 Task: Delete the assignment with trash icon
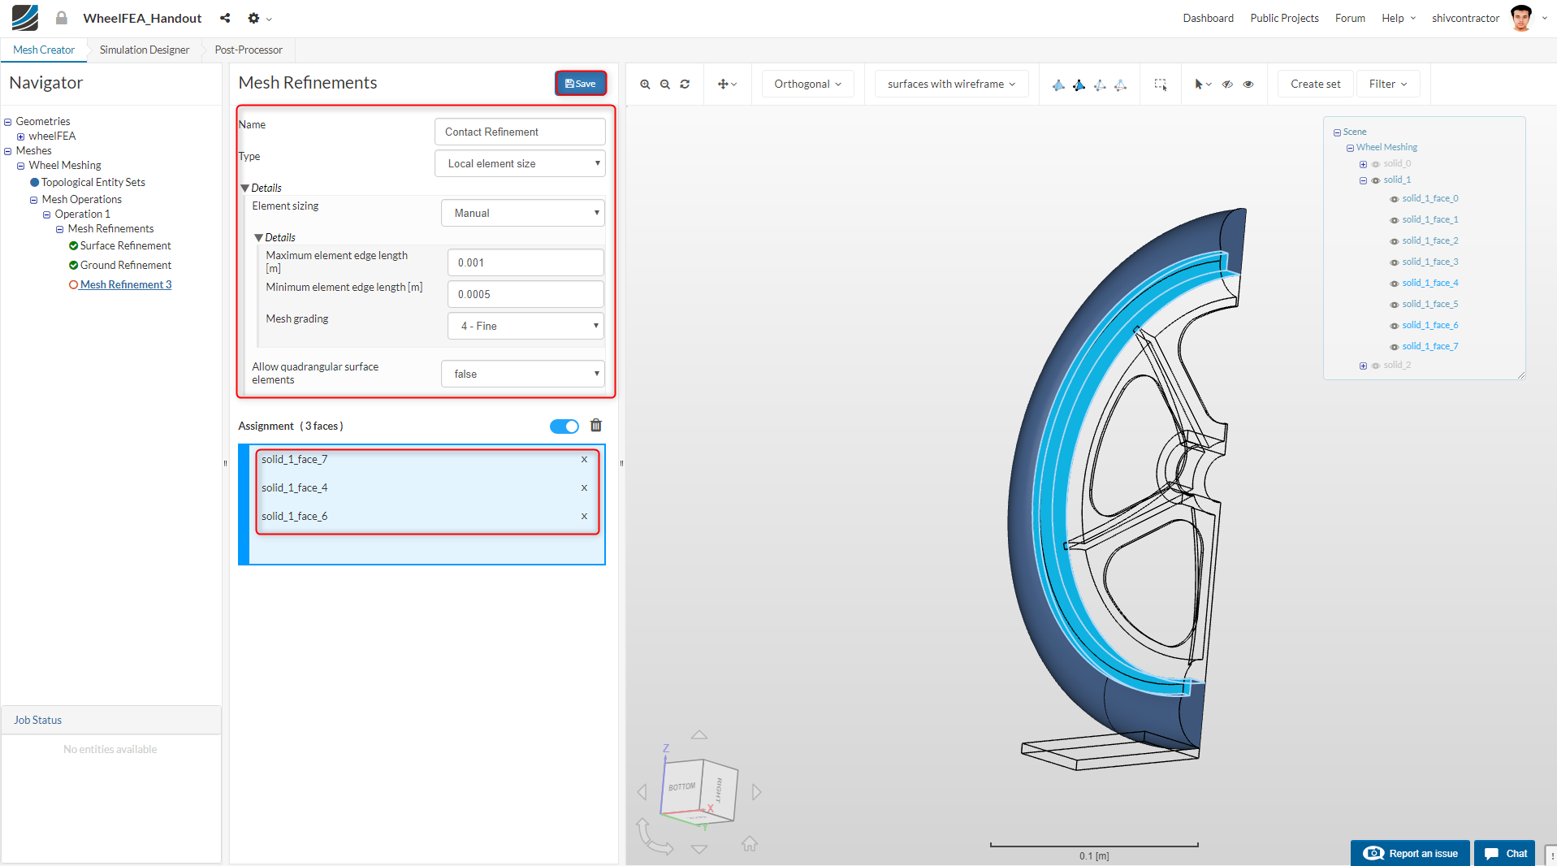[596, 426]
